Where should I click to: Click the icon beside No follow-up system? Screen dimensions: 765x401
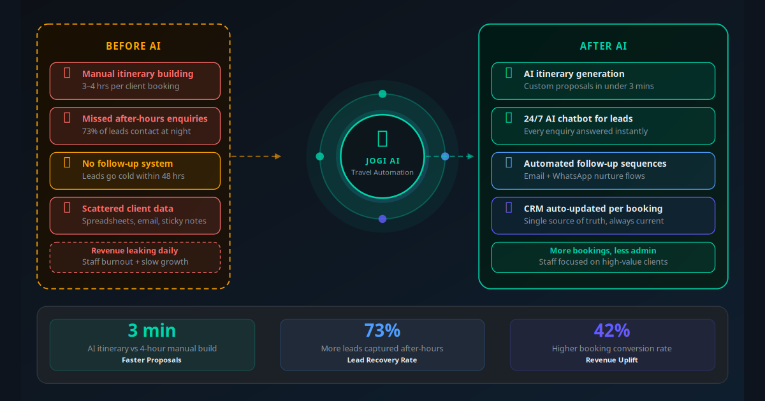tap(67, 163)
